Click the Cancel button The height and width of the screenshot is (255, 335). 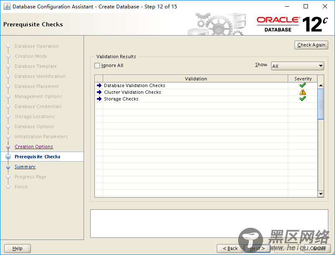[x=317, y=248]
